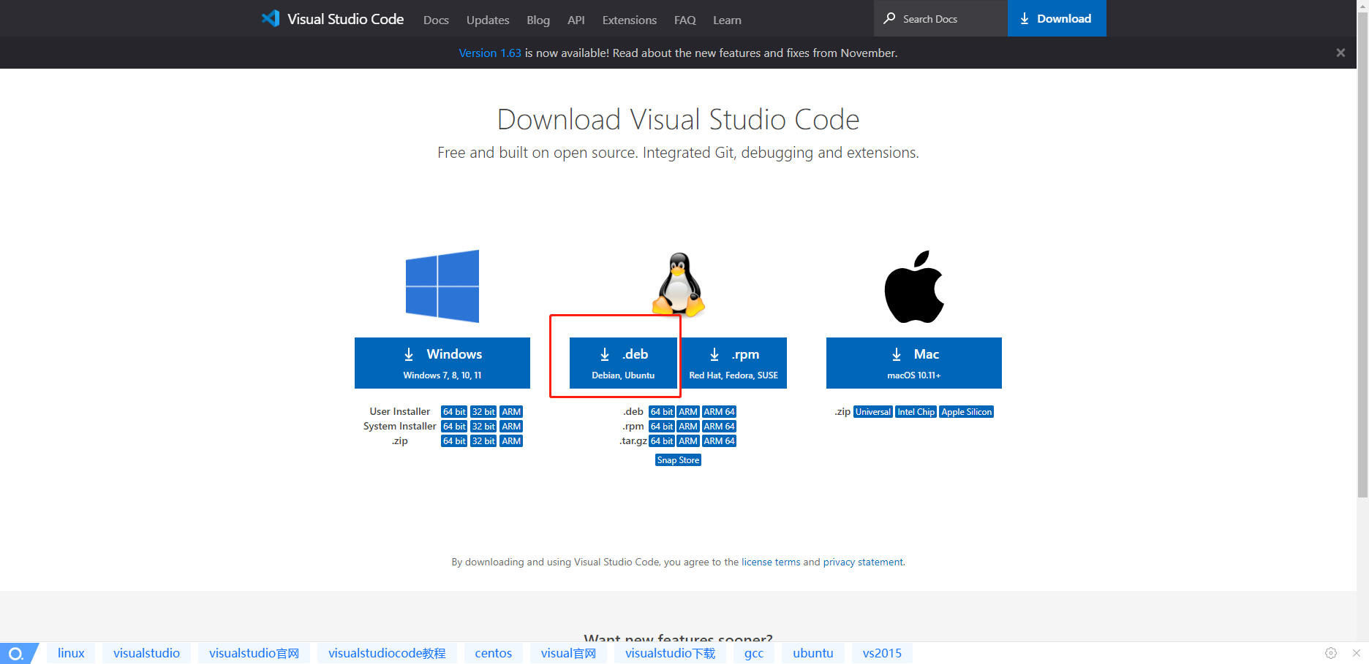1369x664 pixels.
Task: Click the top-right Download button
Action: coord(1057,18)
